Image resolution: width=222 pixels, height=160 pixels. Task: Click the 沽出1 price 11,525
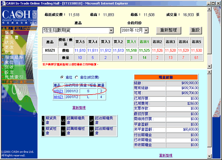tap(144, 51)
